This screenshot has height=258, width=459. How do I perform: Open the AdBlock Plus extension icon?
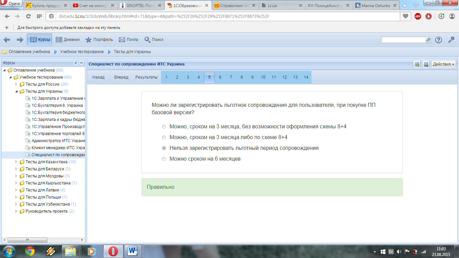(418, 16)
